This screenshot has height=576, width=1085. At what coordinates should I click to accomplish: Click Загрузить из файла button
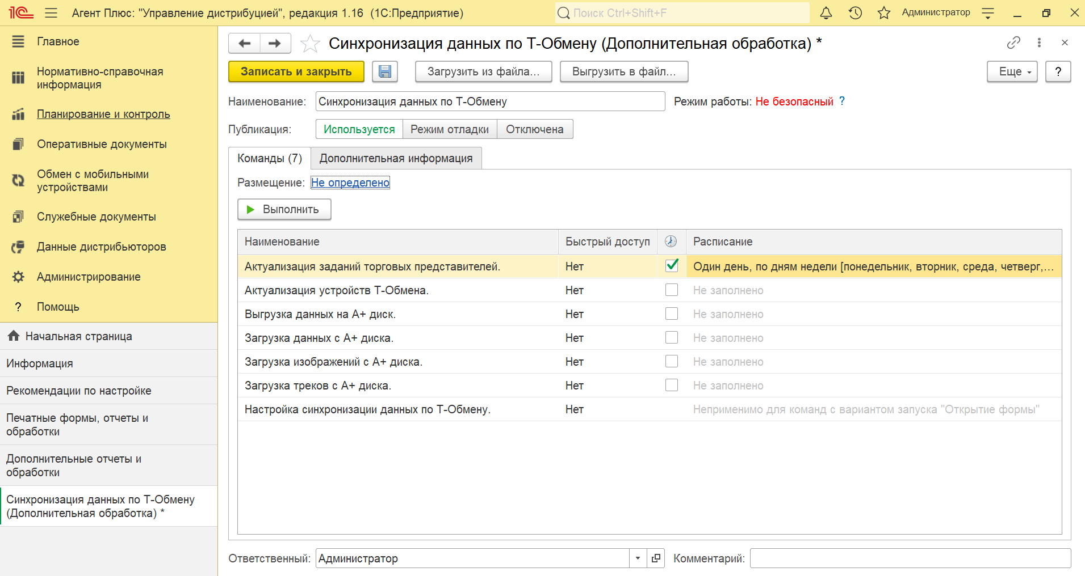(x=484, y=71)
